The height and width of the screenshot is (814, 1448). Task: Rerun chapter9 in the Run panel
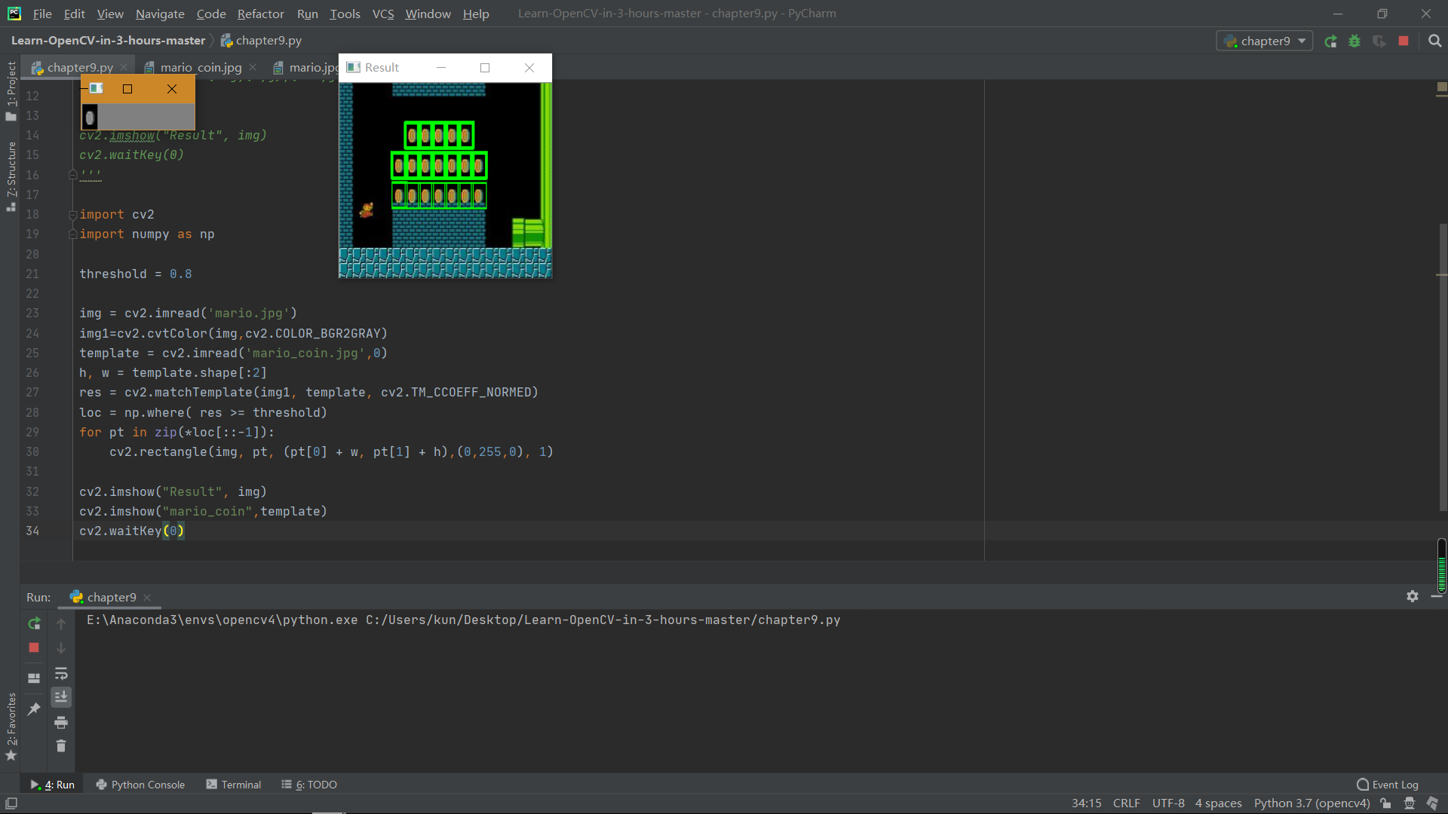(x=34, y=623)
